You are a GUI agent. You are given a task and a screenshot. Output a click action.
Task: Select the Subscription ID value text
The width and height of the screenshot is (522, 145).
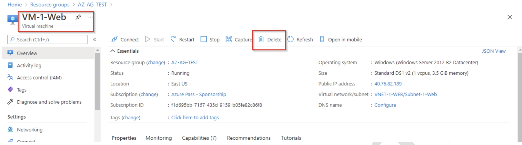[x=216, y=105]
